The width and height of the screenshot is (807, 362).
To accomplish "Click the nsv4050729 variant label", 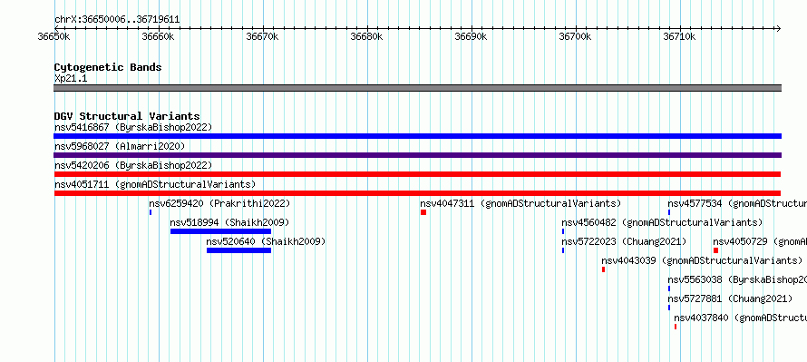I will [760, 241].
